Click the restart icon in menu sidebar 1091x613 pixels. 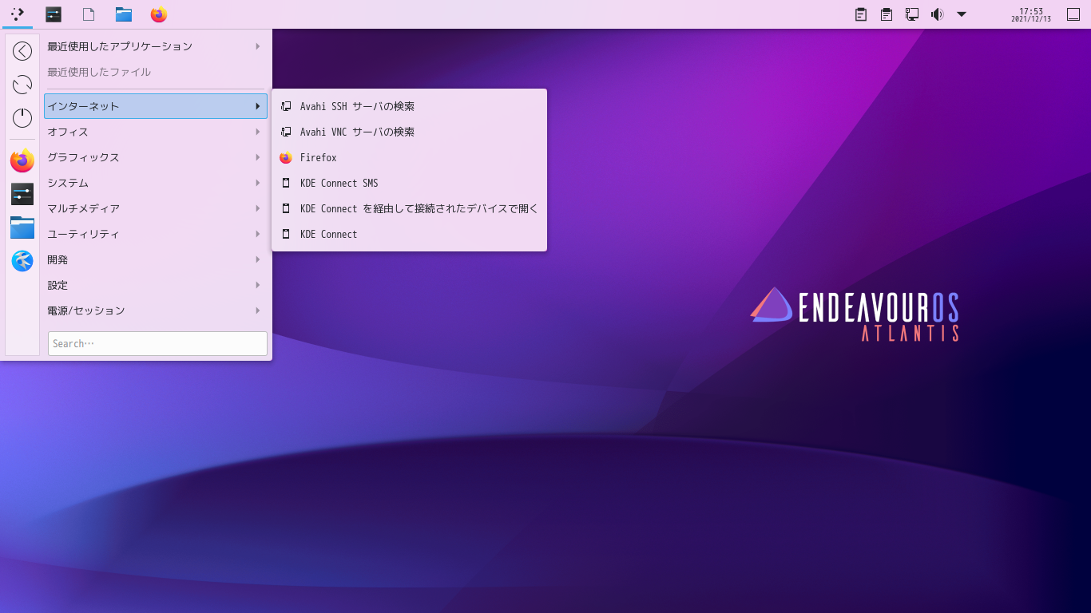pyautogui.click(x=22, y=85)
